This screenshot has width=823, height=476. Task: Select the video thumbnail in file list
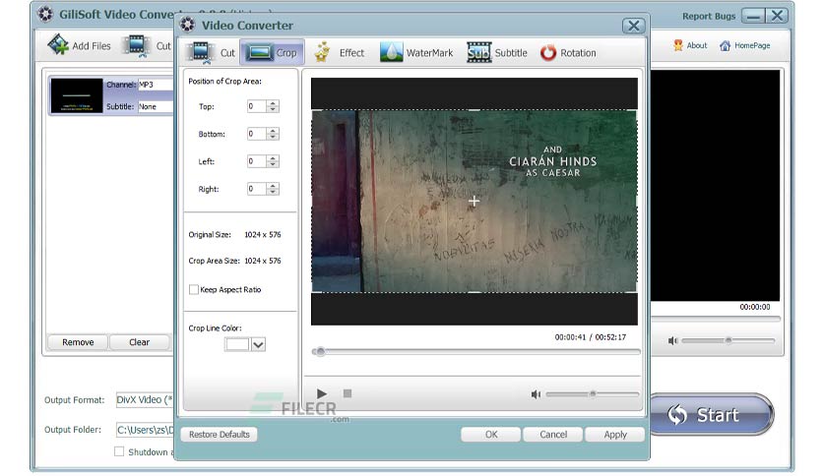(x=77, y=95)
